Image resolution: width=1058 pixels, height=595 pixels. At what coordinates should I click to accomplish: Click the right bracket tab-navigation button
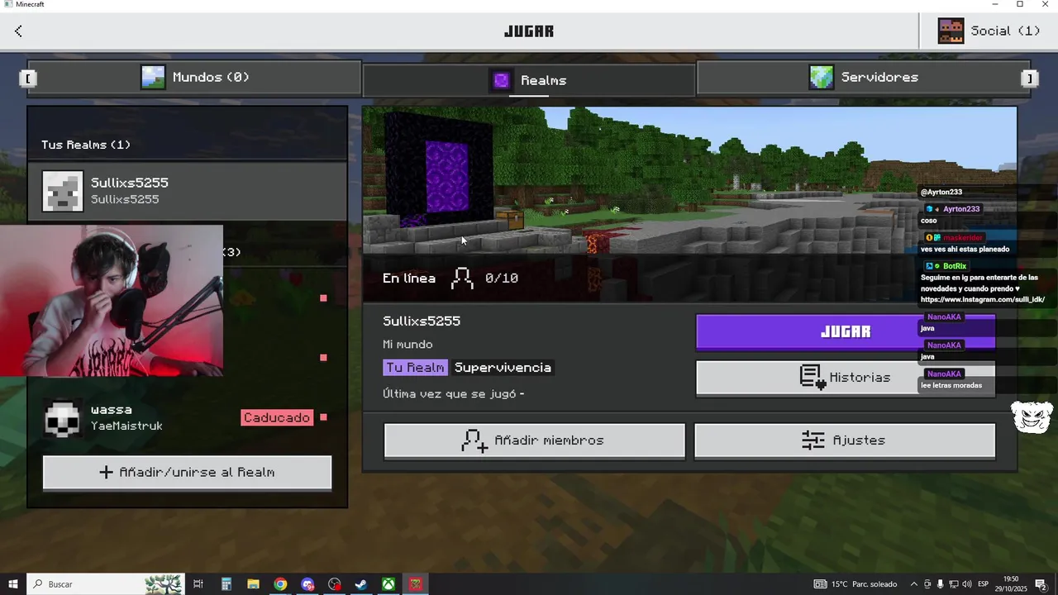tap(1029, 78)
